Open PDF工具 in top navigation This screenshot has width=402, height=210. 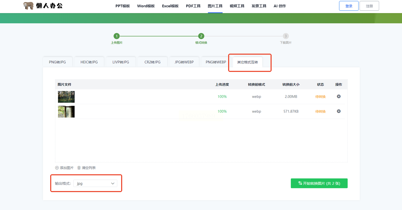193,6
